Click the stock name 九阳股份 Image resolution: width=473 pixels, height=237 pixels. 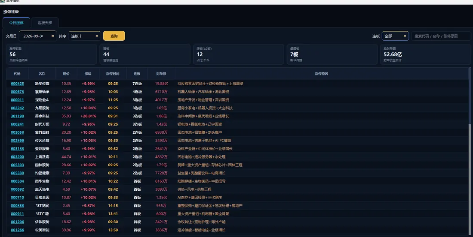point(42,108)
